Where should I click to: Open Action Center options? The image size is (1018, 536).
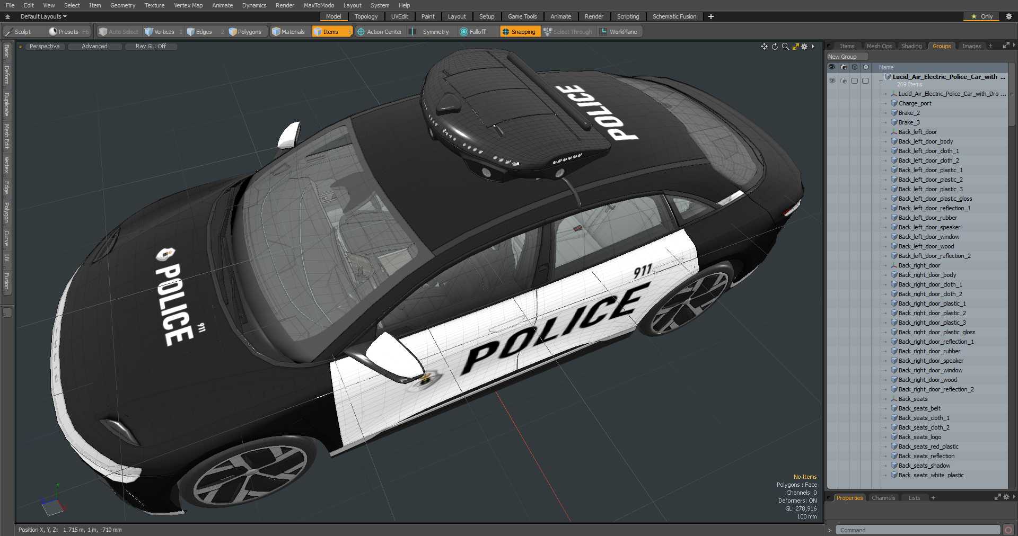(380, 32)
